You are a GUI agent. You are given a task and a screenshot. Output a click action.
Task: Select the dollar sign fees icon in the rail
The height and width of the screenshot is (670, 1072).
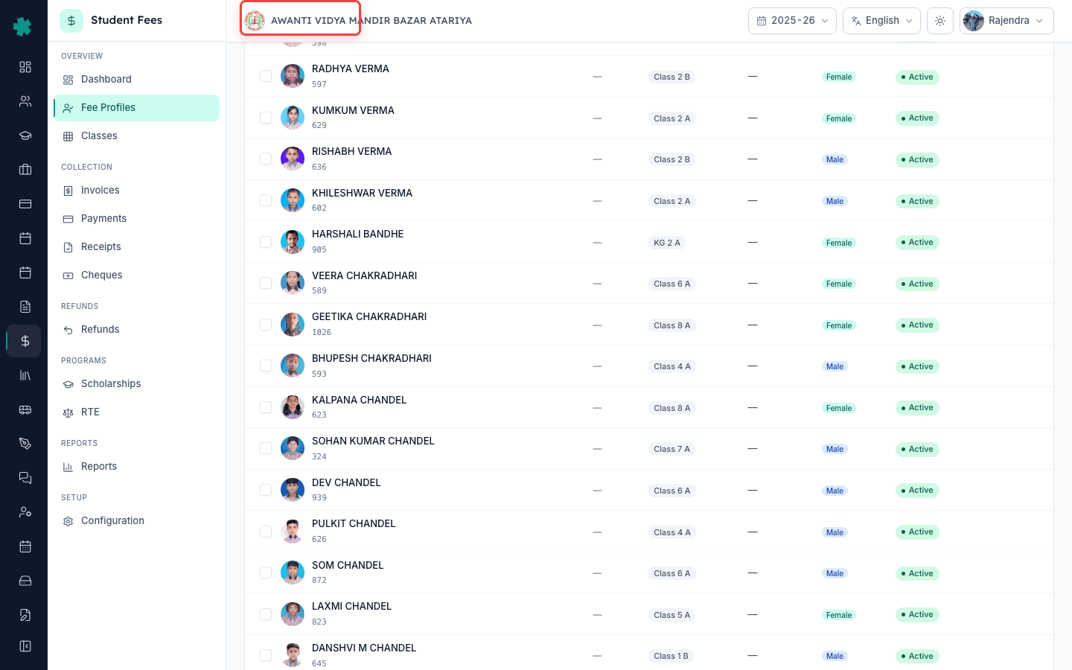25,341
